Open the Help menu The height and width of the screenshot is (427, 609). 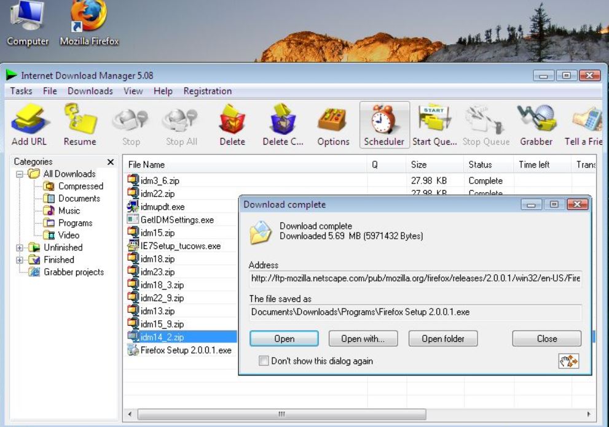coord(163,91)
